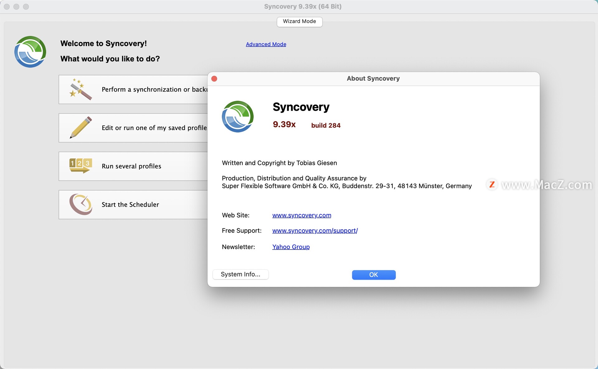Click the 123 run several profiles icon
This screenshot has height=369, width=598.
[81, 166]
